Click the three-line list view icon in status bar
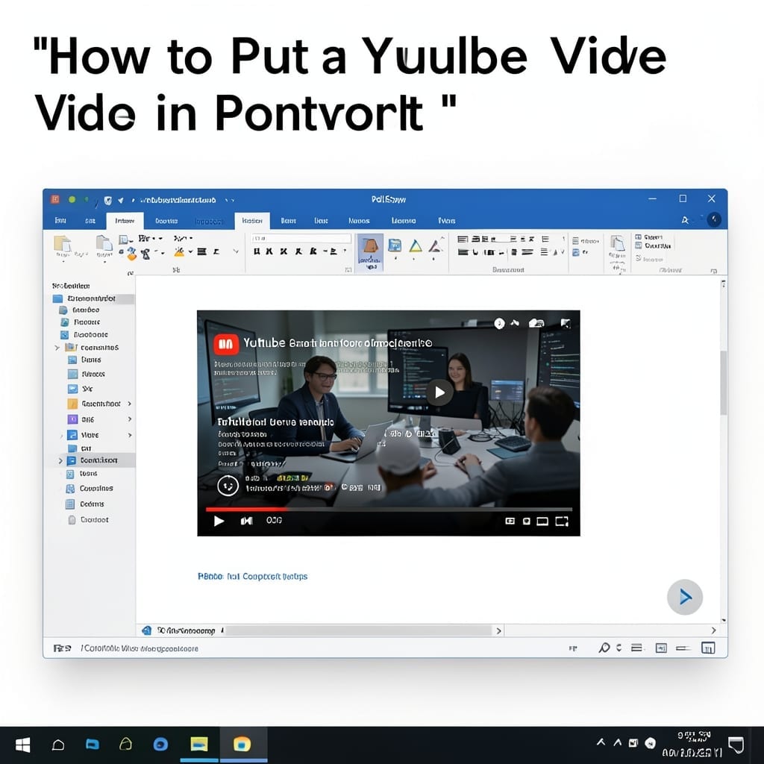Viewport: 764px width, 764px height. 636,648
